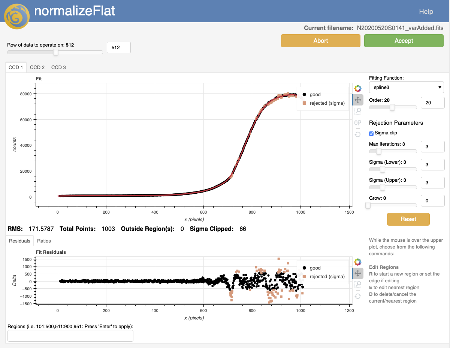Click the Max Iterations slider handle
Viewport: 450px width, 348px height.
[378, 151]
